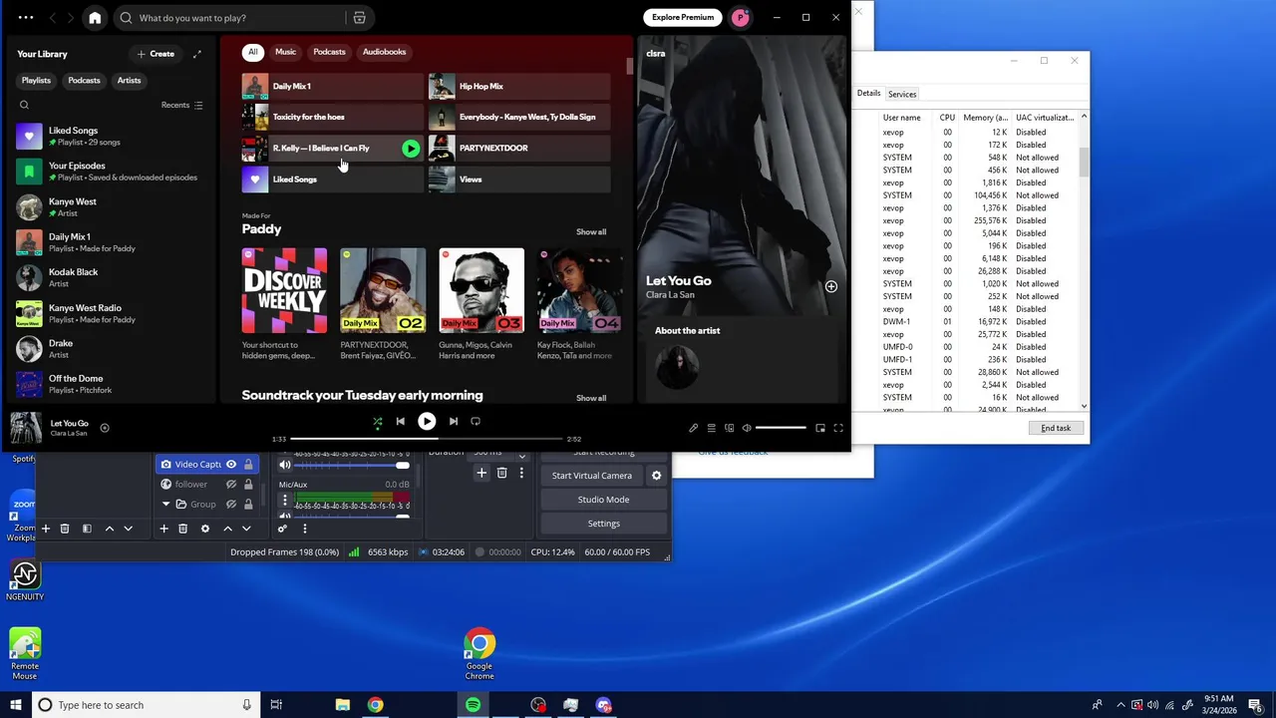Collapse the Group source in OBS
The height and width of the screenshot is (718, 1276).
166,505
